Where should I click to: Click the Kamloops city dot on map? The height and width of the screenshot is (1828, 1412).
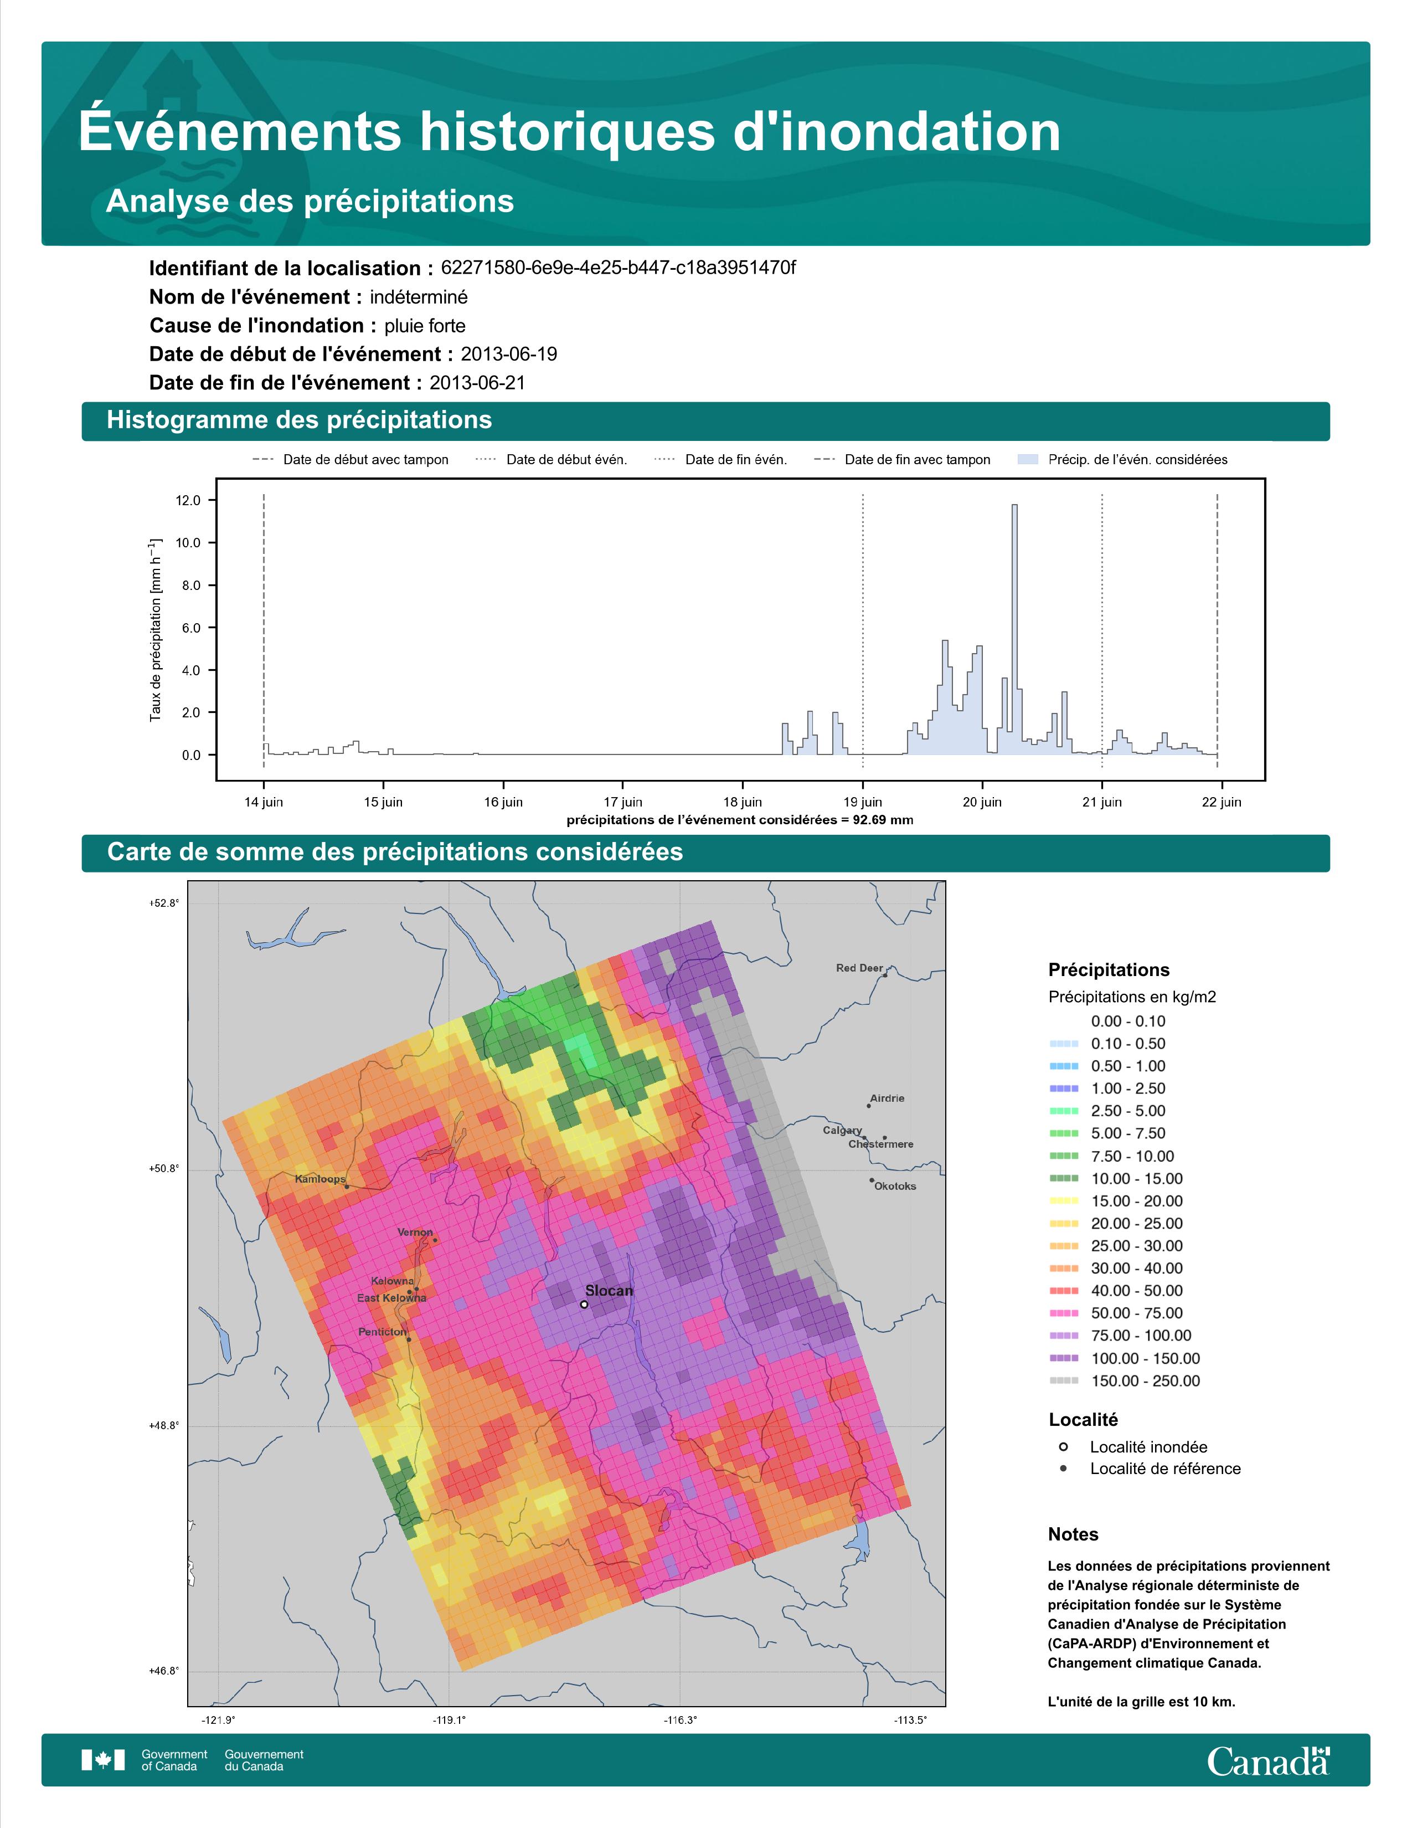point(347,1186)
